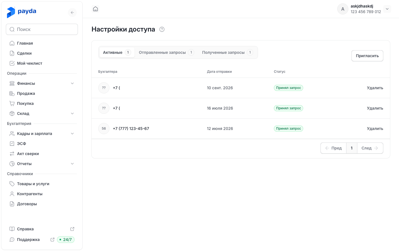Open Контрагенты in the sidebar
Image resolution: width=402 pixels, height=251 pixels.
[42, 194]
